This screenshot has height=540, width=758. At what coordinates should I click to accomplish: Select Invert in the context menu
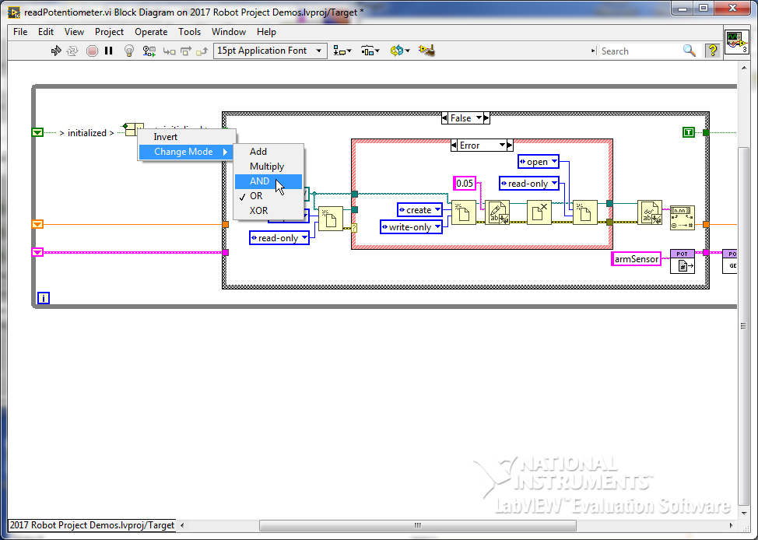(x=166, y=137)
